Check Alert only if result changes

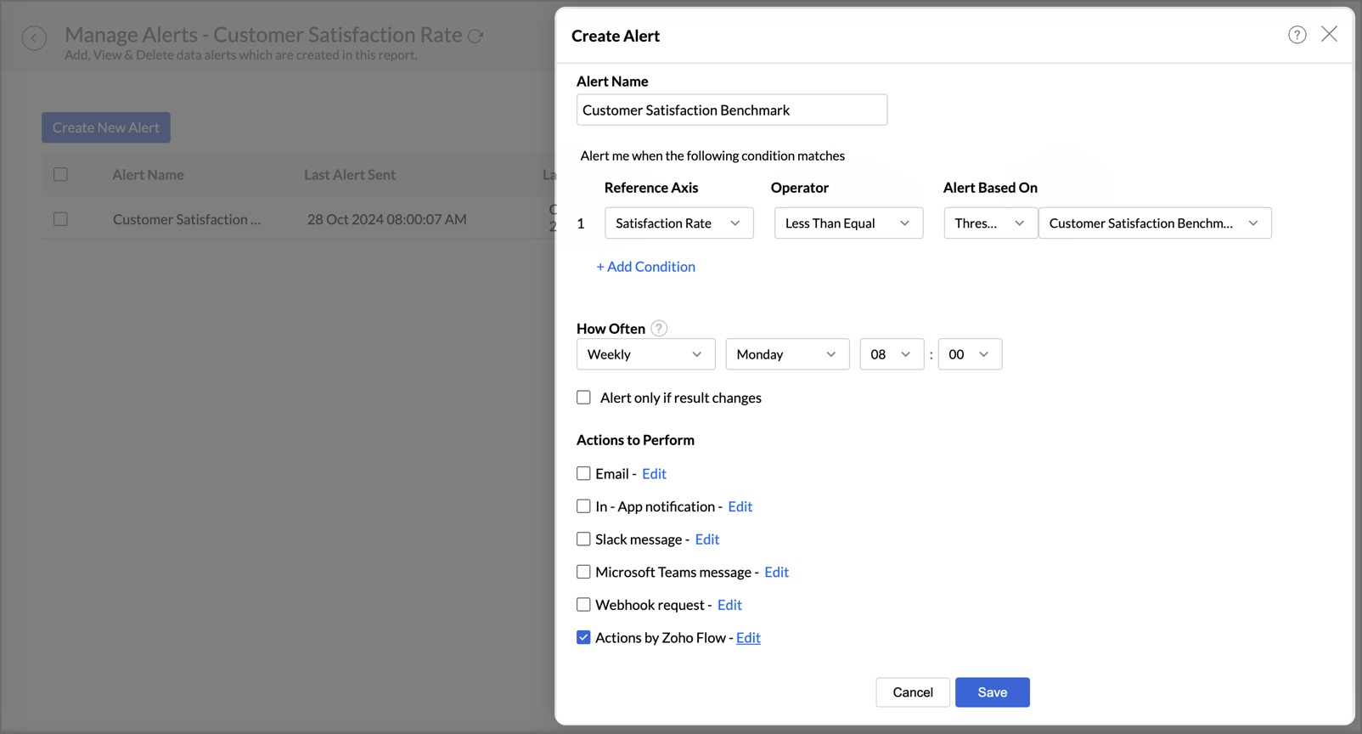click(583, 398)
